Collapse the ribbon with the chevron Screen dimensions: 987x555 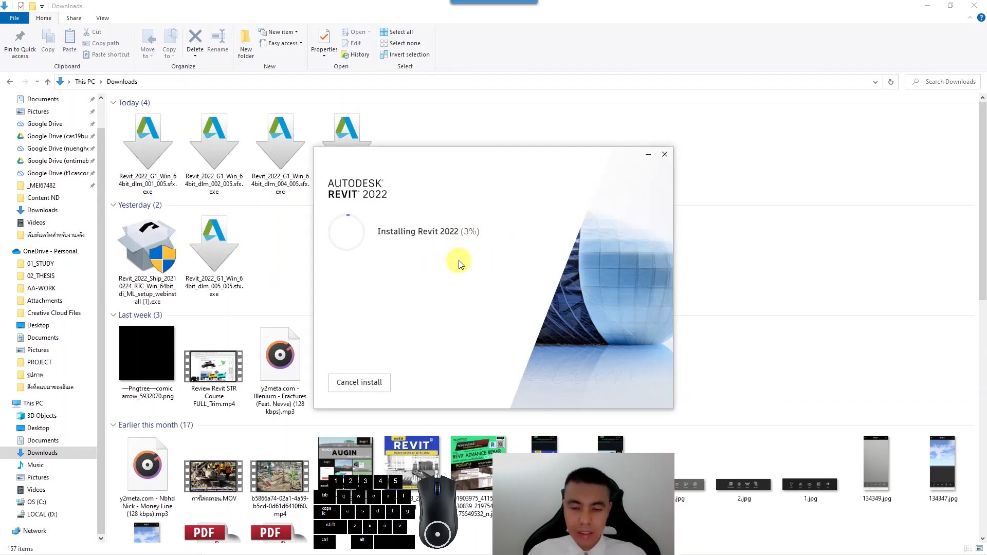click(x=970, y=17)
